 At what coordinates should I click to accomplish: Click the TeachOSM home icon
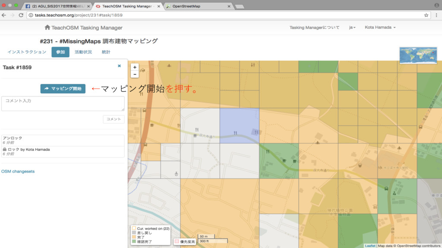47,27
